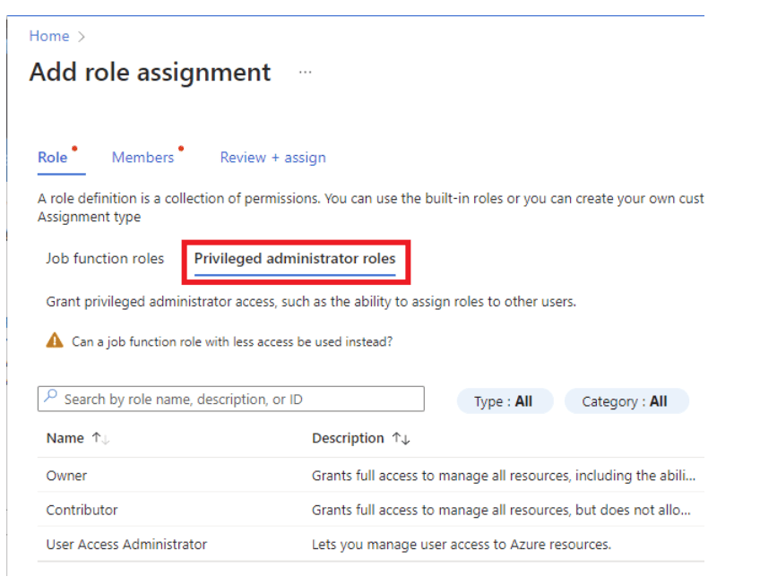760x585 pixels.
Task: Select the Role tab
Action: click(53, 157)
